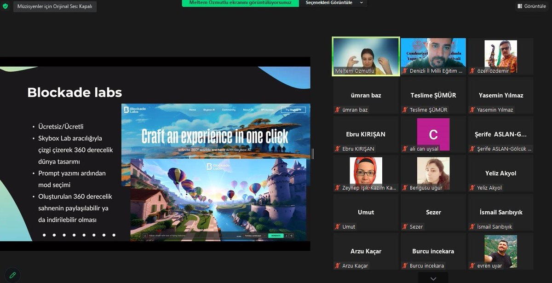Viewport: 552px width, 283px height.
Task: Click muted mic icon beside özer özdemir
Action: tap(473, 71)
